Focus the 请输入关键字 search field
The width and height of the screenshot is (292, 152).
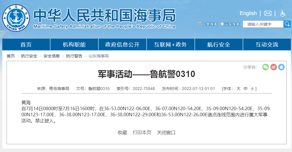pos(263,24)
